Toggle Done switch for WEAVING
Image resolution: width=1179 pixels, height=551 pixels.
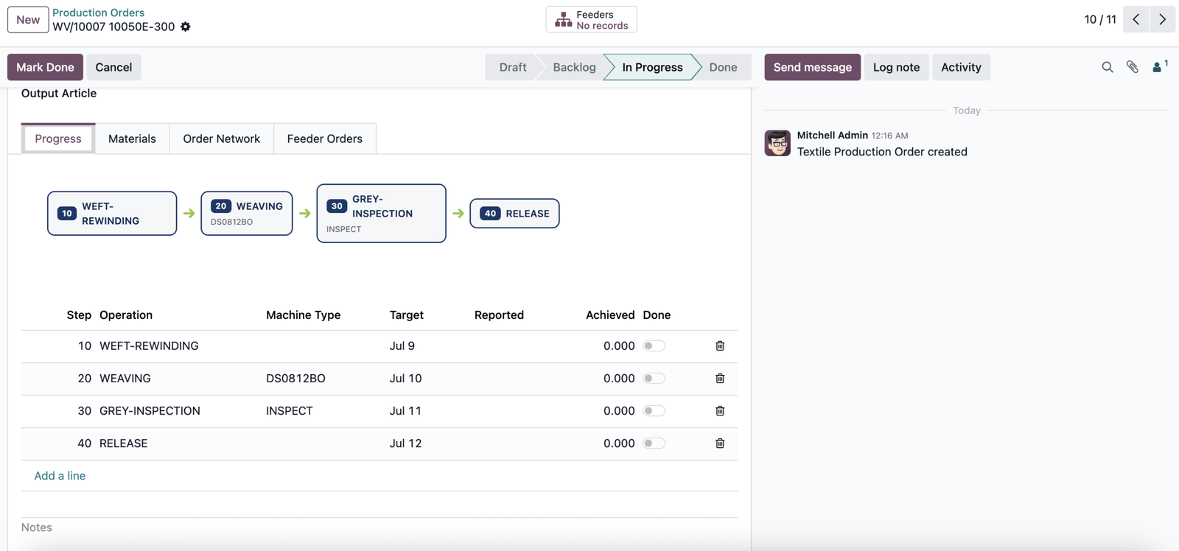pyautogui.click(x=654, y=379)
